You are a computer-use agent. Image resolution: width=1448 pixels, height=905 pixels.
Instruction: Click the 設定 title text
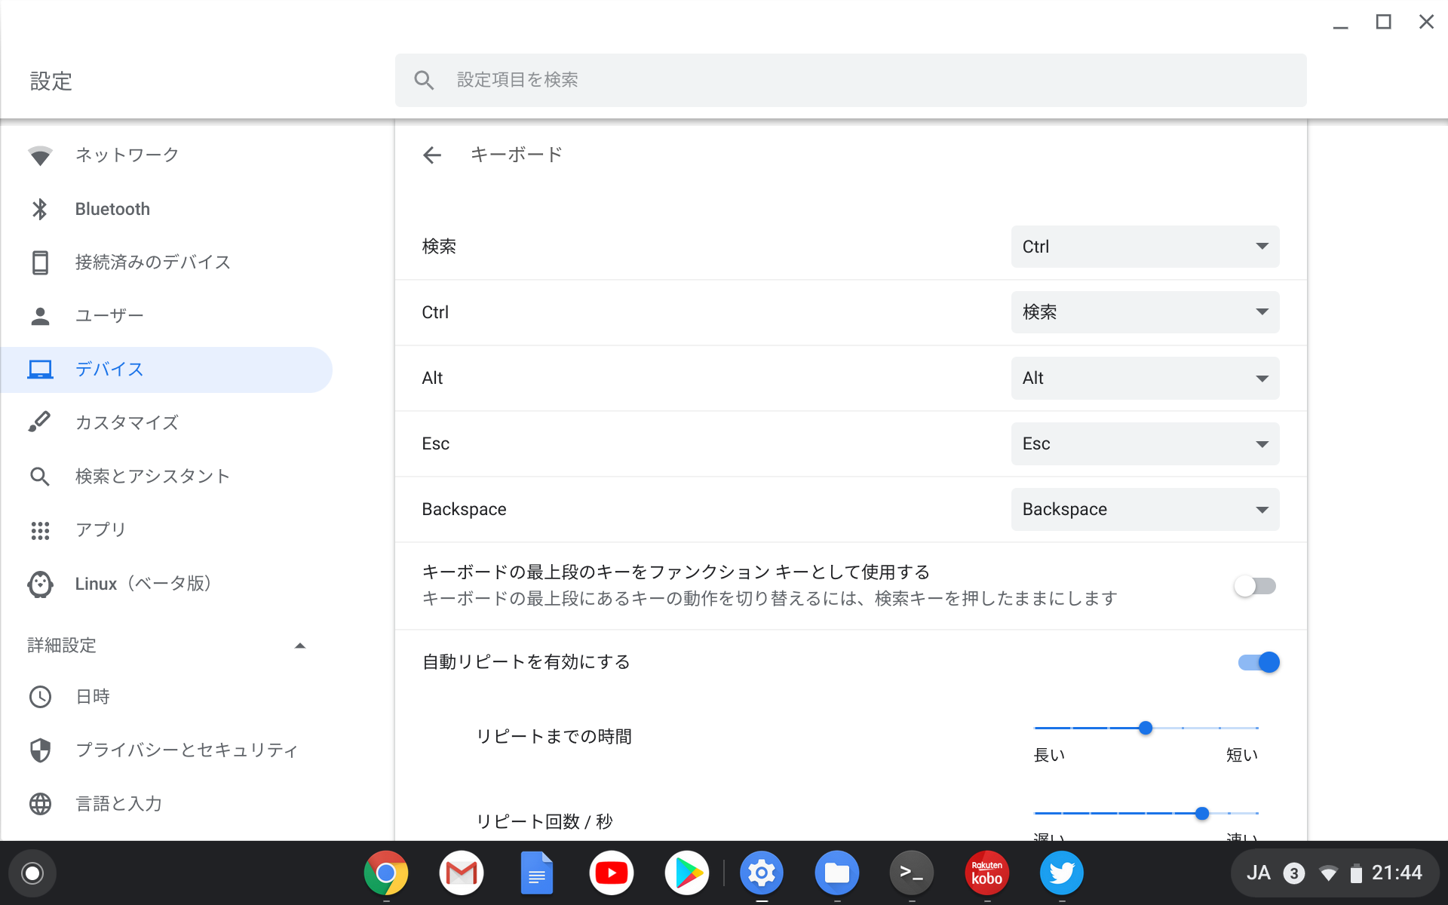(x=51, y=81)
